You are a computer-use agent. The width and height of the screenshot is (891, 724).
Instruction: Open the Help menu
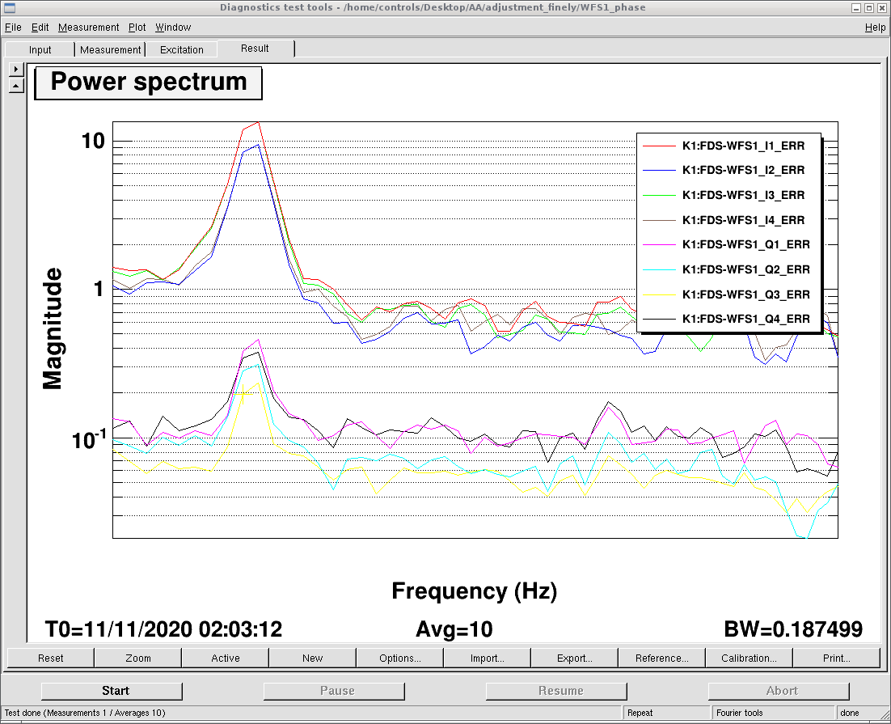(x=875, y=28)
